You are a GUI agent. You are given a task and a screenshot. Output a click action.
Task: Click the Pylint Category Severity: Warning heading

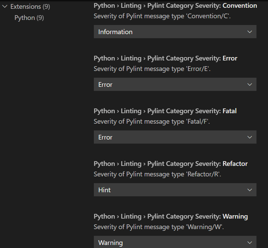tap(170, 216)
